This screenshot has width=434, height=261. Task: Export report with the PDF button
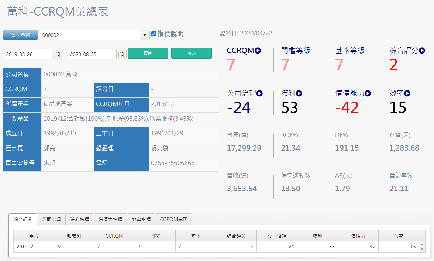point(192,54)
